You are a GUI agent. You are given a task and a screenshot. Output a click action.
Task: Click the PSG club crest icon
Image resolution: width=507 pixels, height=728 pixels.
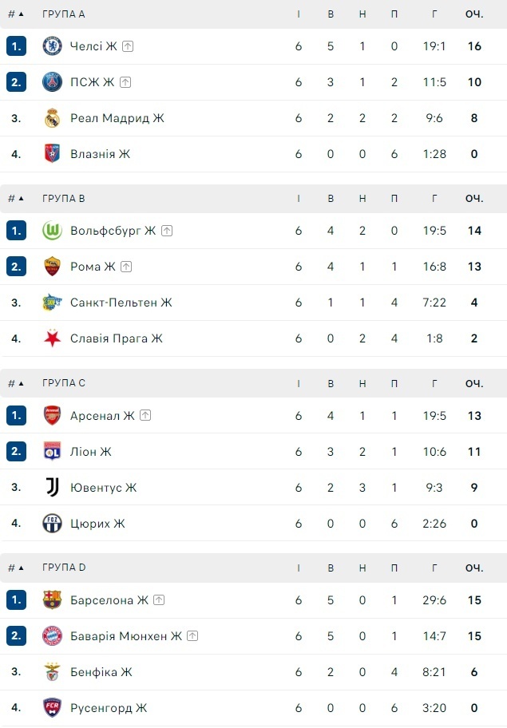(x=52, y=82)
